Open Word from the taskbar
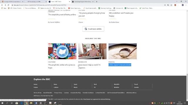Screen dimensions: 188x105 [36, 103]
